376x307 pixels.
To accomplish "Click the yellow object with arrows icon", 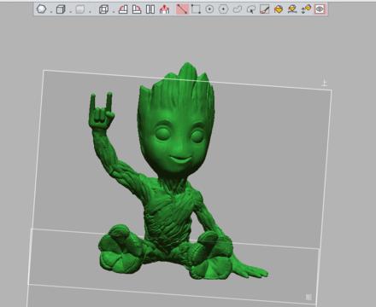I will click(306, 9).
